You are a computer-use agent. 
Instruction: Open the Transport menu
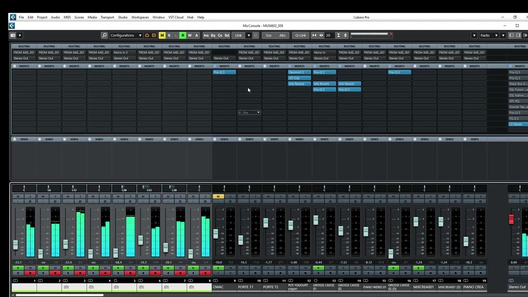click(x=107, y=17)
